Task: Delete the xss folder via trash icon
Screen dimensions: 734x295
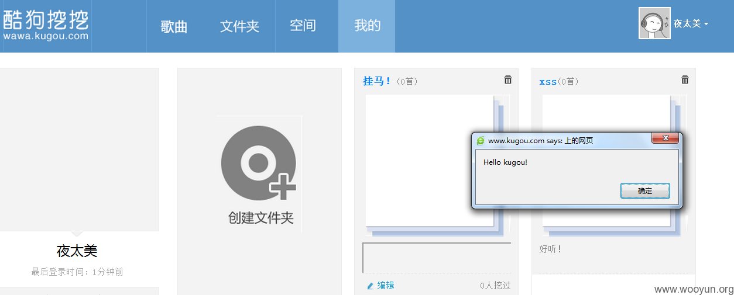Action: click(685, 79)
